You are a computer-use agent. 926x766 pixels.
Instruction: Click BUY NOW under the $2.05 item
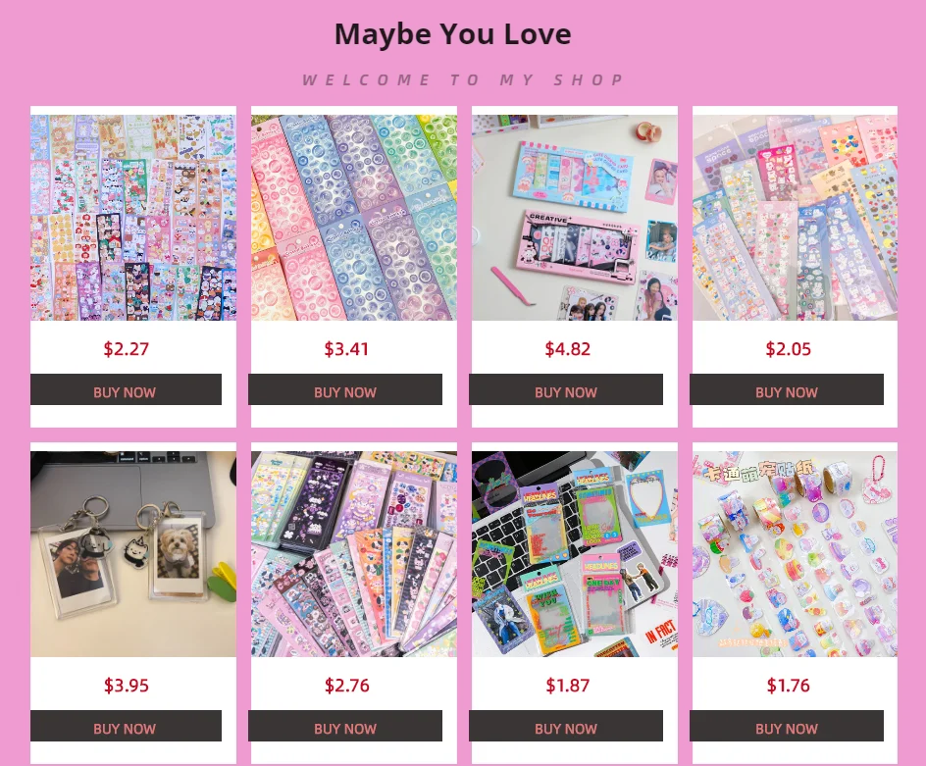click(787, 389)
